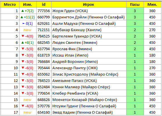This screenshot has width=162, height=116.
Task: Click 'new' in Моекетси Кхоарай's row
Action: [x=27, y=100]
